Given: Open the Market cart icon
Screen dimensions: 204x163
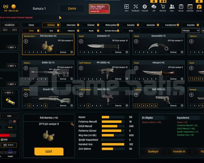Looking at the screenshot, I should (x=163, y=7).
